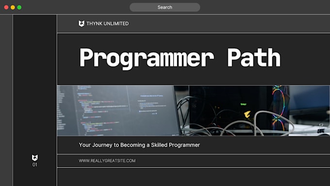Click the green indicator light in the PC photo
The height and width of the screenshot is (186, 330).
tap(243, 104)
